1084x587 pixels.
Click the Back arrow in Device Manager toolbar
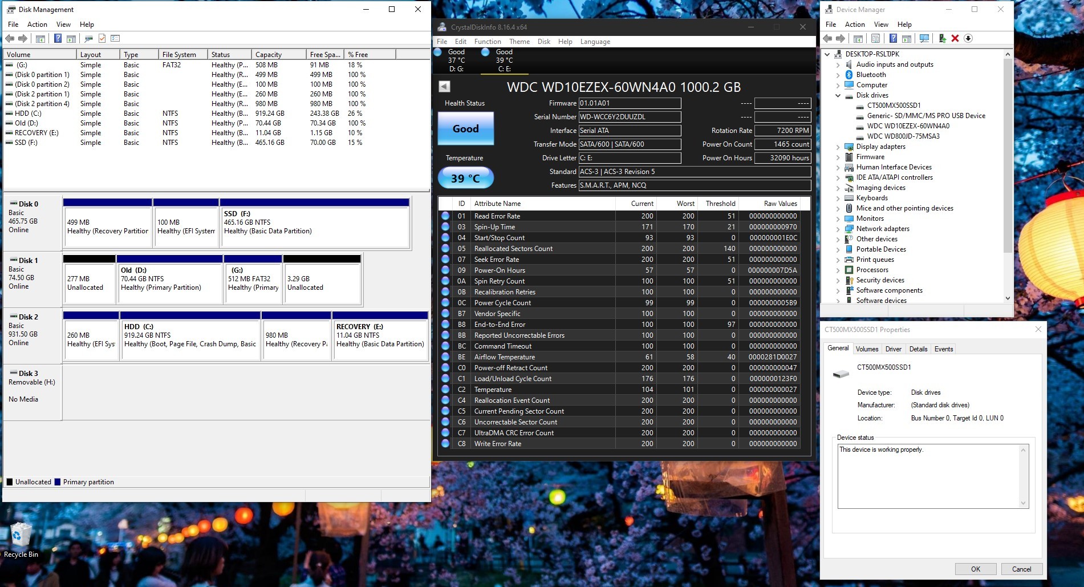[827, 38]
